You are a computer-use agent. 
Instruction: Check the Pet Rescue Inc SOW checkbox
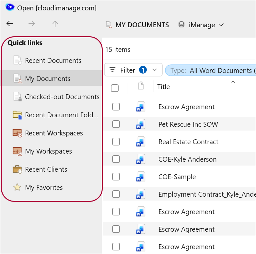(x=116, y=124)
